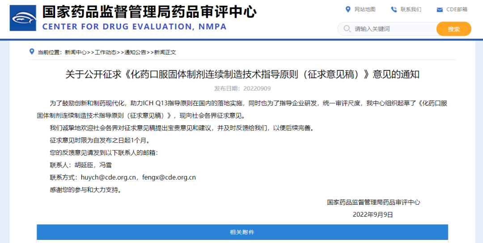This screenshot has width=483, height=243.
Task: Click the 国家药品监督管理局药品审评中心 site title
Action: click(149, 12)
